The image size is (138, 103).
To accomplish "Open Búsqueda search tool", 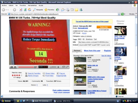I will tap(38, 10).
